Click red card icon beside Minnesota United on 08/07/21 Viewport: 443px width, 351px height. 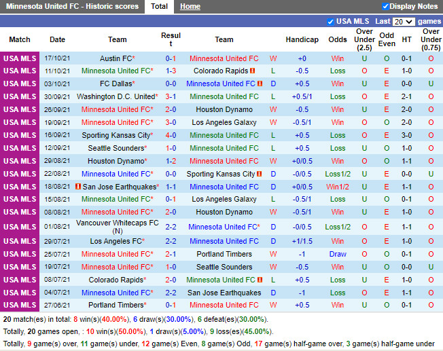tap(260, 280)
